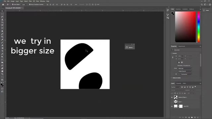Image resolution: width=212 pixels, height=119 pixels.
Task: Open the Libraries floating panel icon
Action: [127, 48]
